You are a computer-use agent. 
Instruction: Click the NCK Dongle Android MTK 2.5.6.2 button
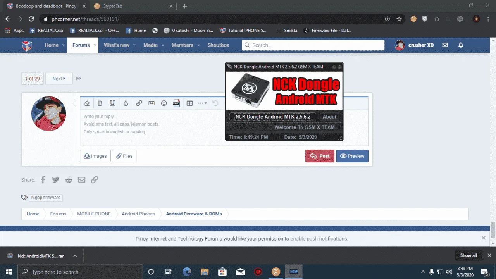pos(273,117)
